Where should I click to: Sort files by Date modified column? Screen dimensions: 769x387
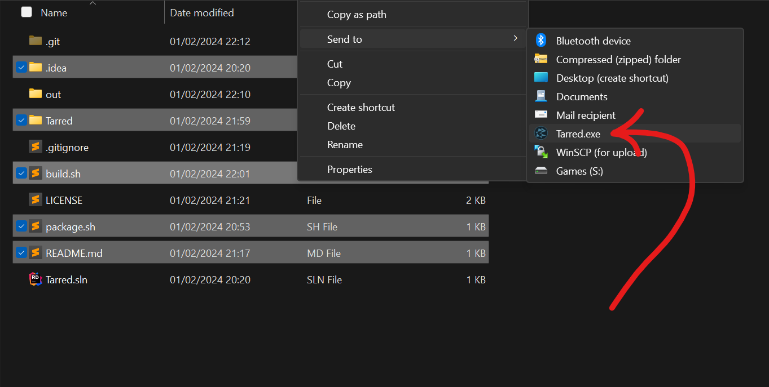point(200,12)
